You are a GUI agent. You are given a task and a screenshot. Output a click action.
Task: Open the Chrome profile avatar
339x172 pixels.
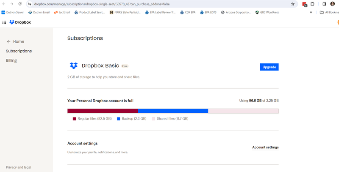tap(333, 4)
